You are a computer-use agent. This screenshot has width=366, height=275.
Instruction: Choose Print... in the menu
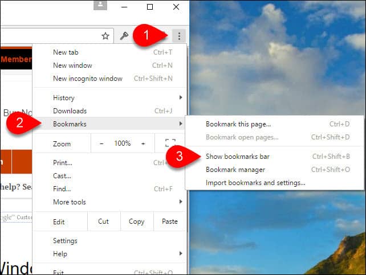109,163
